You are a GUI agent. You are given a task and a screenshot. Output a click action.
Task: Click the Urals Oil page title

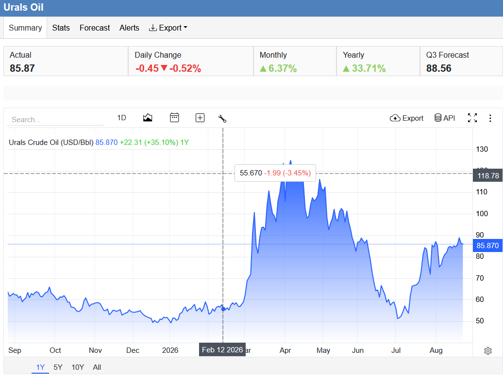pos(23,7)
